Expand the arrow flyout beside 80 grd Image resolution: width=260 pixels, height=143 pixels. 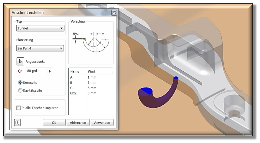tap(50, 71)
